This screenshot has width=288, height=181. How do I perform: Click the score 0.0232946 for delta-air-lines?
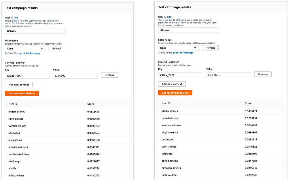(x=251, y=175)
